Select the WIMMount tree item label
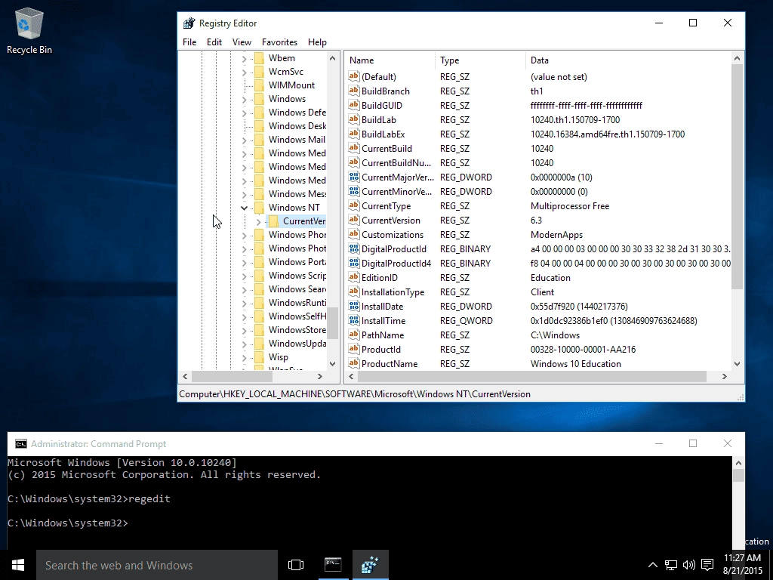Viewport: 773px width, 580px height. (x=291, y=85)
